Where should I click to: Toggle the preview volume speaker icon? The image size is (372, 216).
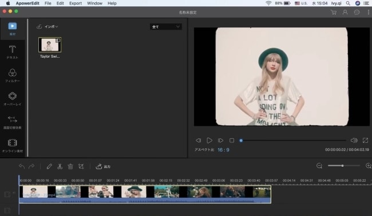[354, 141]
